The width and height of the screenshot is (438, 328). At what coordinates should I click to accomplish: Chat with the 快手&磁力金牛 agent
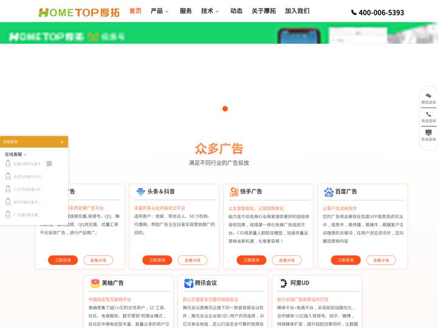[x=27, y=202]
